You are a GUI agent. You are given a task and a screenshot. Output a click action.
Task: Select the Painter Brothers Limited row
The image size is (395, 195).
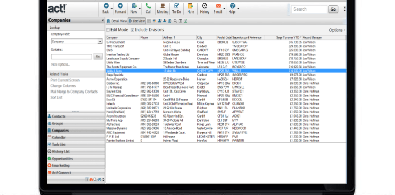226,141
